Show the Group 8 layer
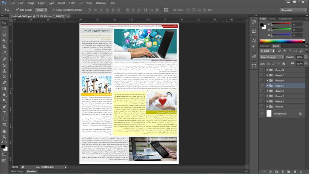 click(x=262, y=70)
